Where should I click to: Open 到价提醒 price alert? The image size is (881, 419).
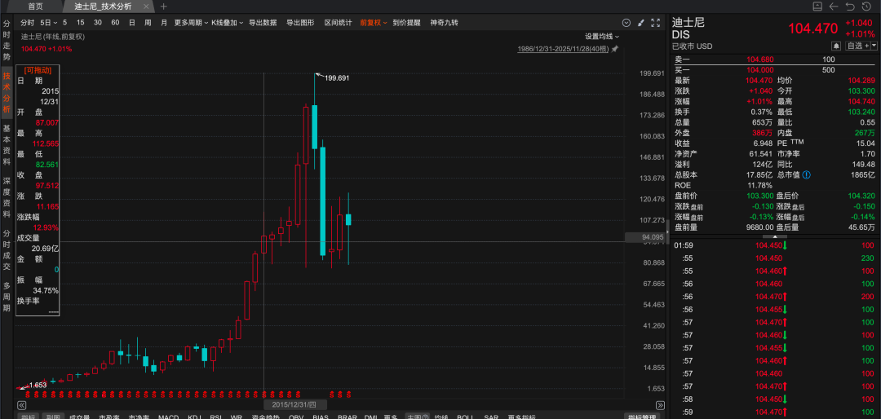coord(407,23)
